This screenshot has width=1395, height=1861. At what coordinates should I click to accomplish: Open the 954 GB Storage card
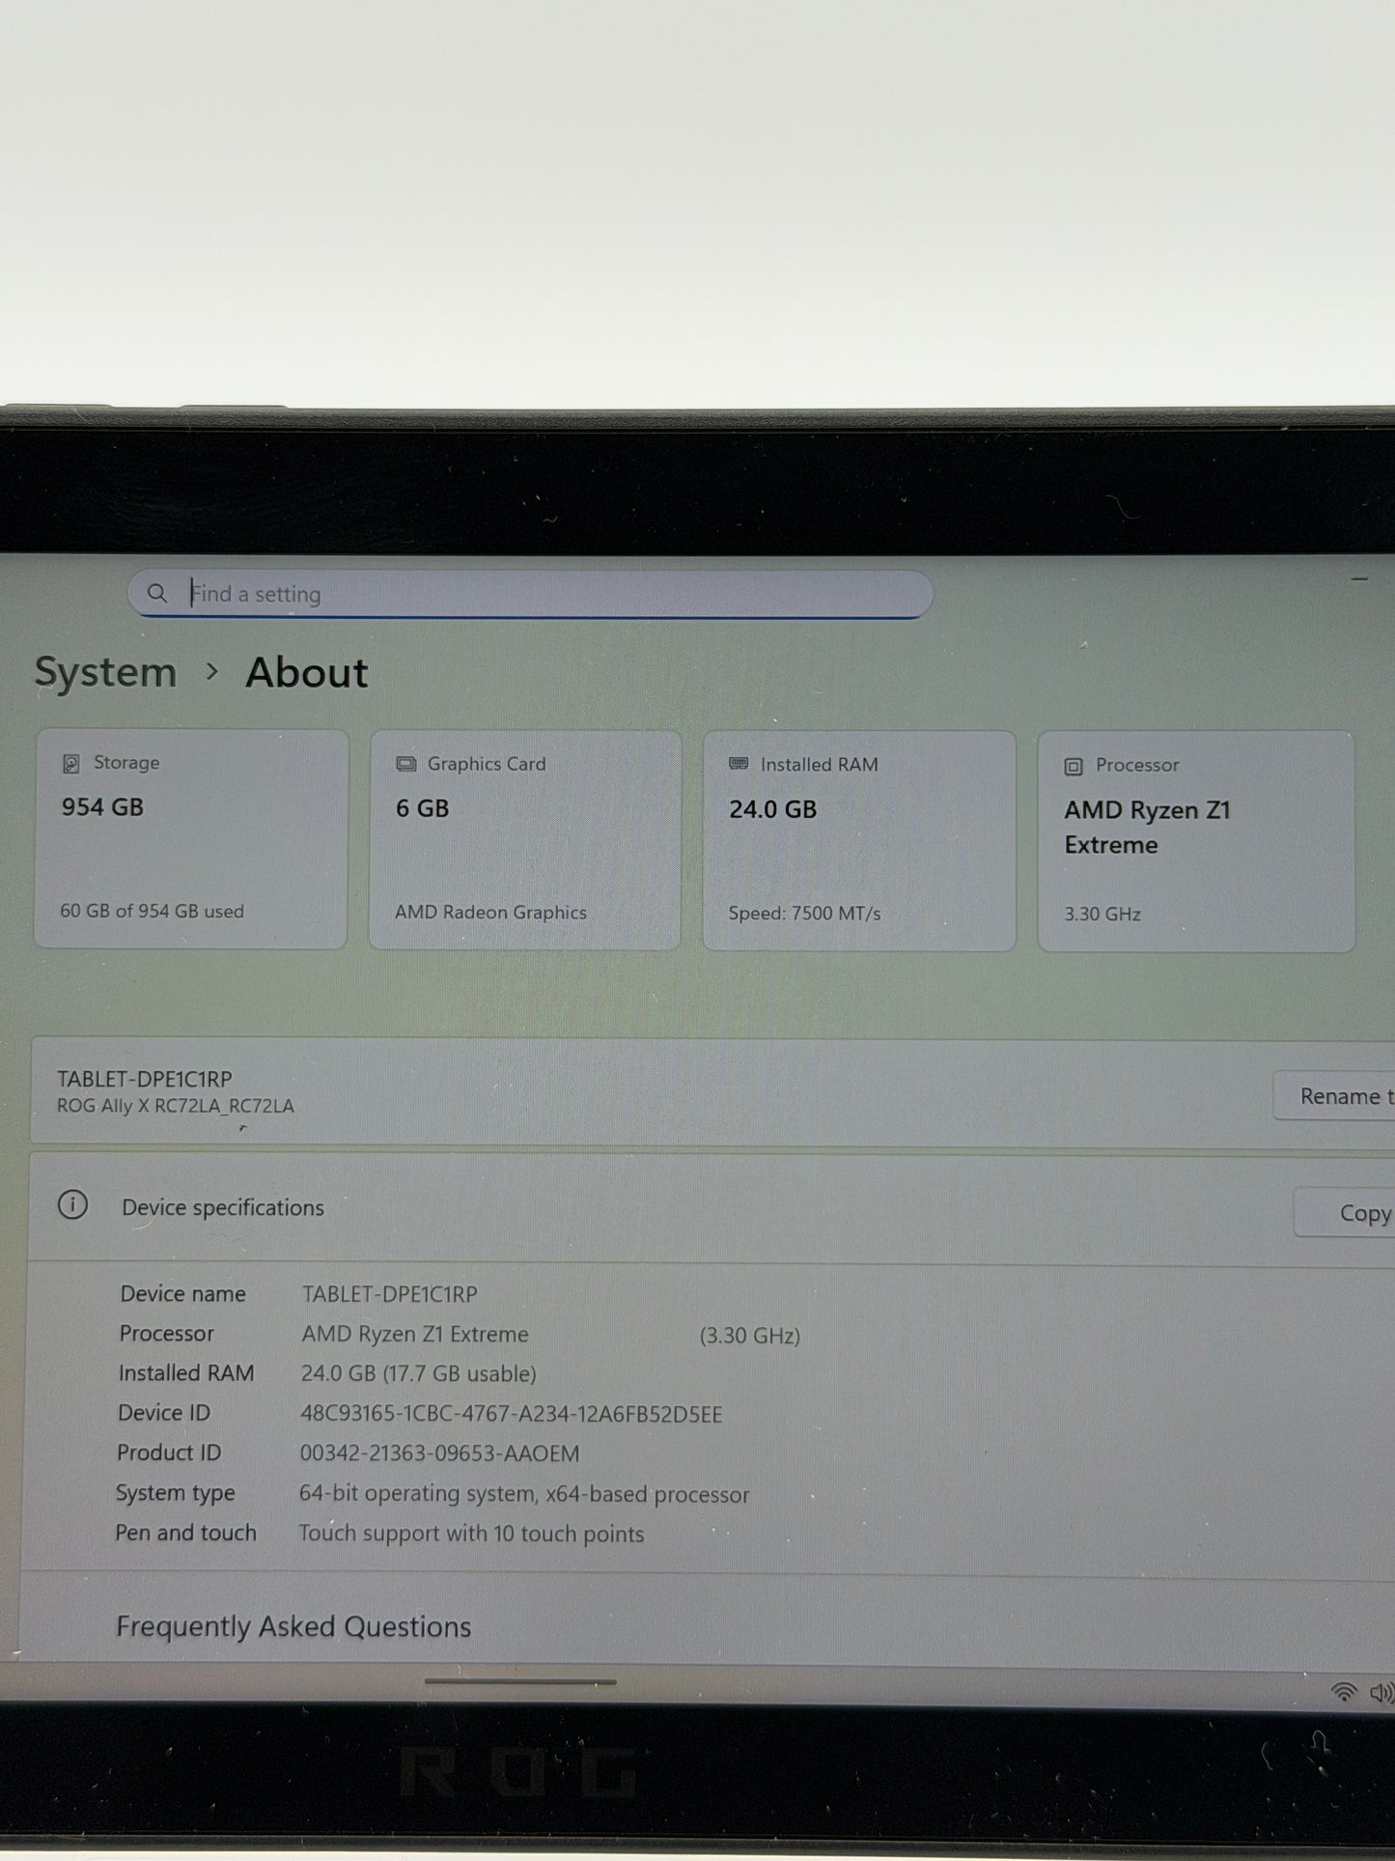(191, 838)
